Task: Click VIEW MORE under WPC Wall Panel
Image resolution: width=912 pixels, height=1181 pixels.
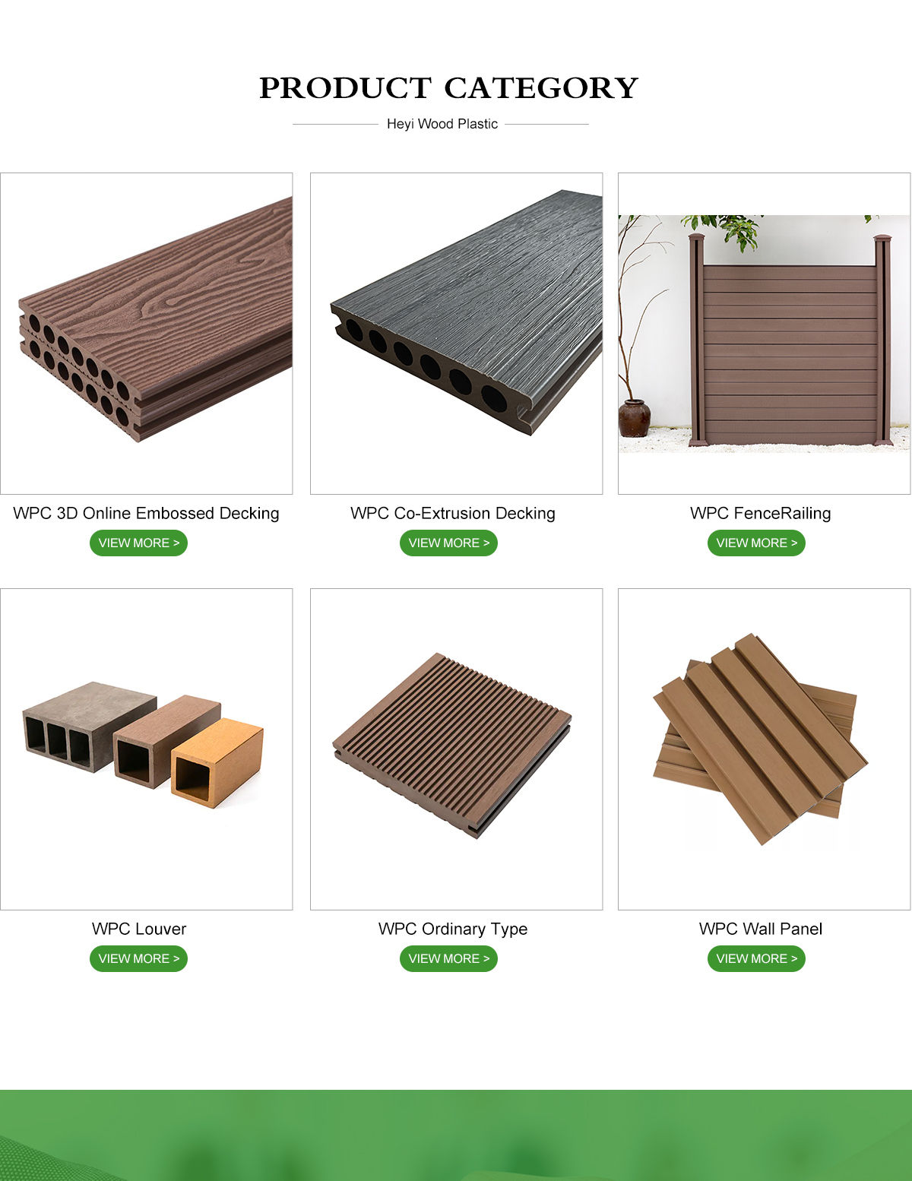Action: point(756,958)
